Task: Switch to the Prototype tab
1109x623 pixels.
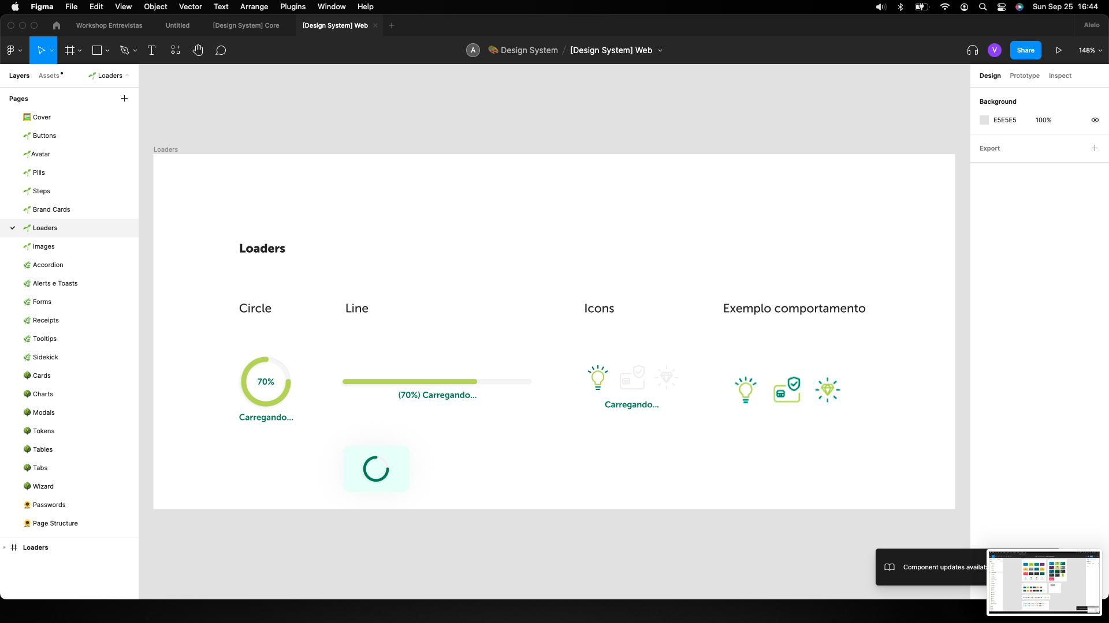Action: point(1024,76)
